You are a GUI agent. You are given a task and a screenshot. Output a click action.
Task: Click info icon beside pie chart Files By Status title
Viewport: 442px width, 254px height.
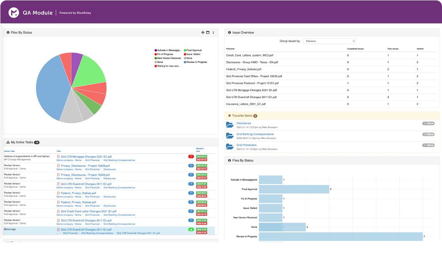(8, 32)
